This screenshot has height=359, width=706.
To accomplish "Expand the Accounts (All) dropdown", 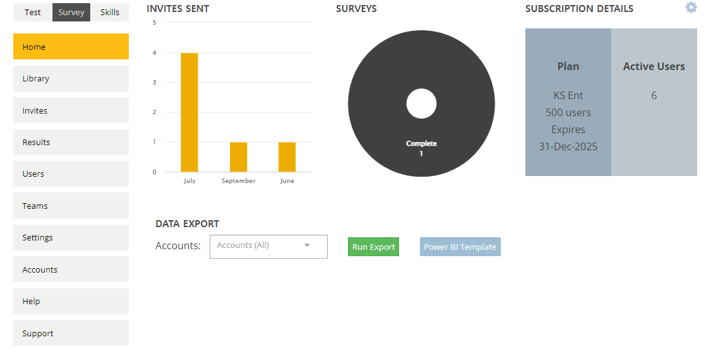I will pos(268,247).
